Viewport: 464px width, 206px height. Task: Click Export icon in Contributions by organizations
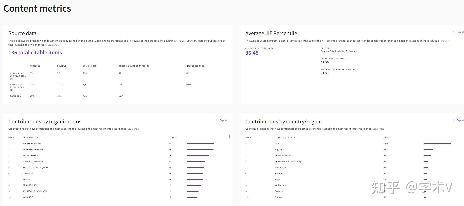click(217, 120)
